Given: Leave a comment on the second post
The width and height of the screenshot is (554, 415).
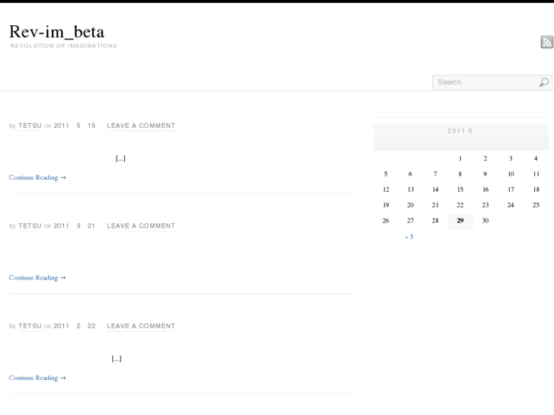Looking at the screenshot, I should click(x=141, y=226).
